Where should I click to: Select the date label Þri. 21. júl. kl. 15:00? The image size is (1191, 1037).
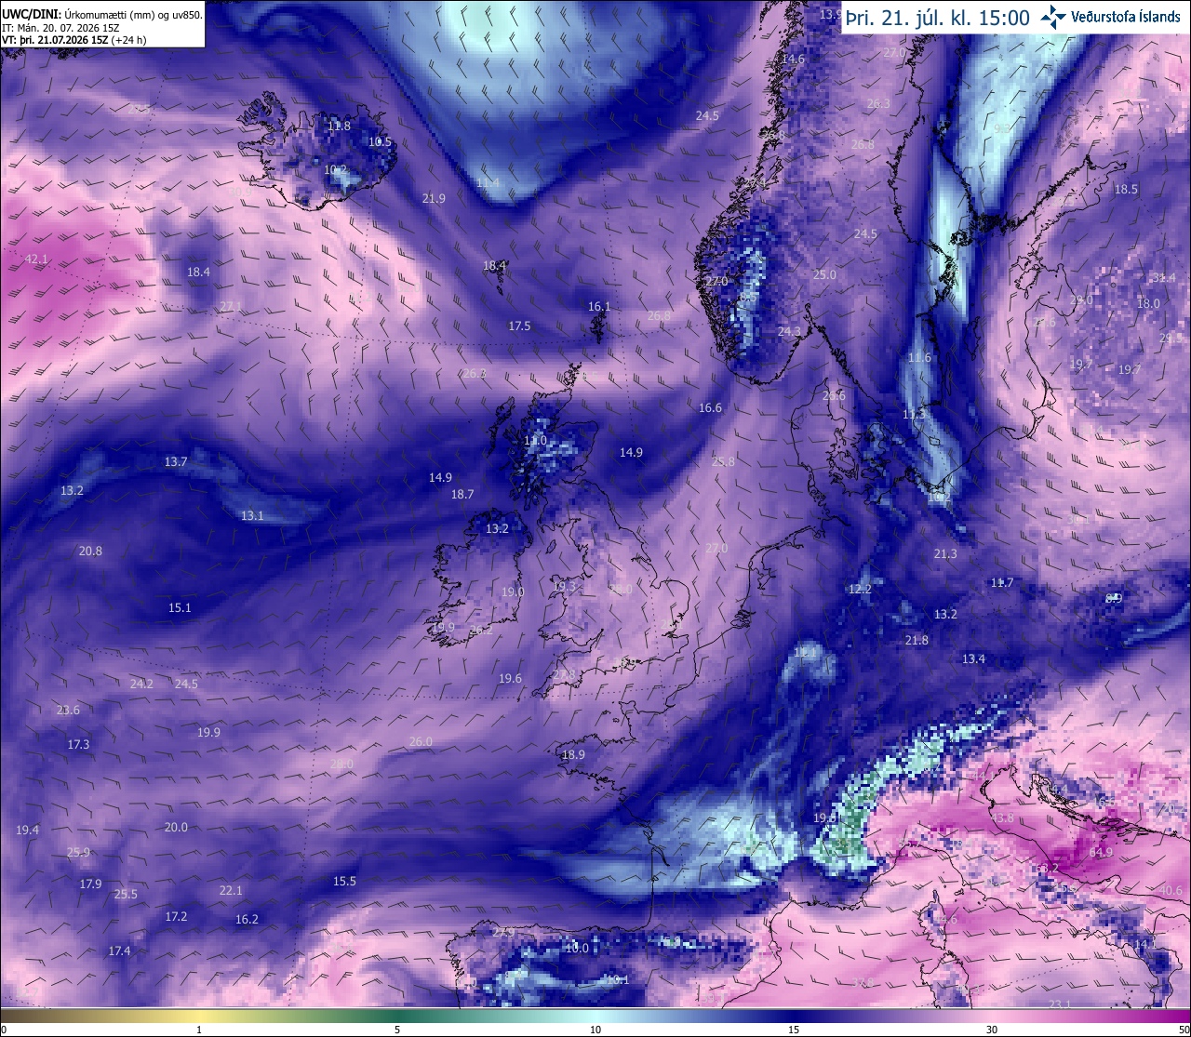tap(937, 18)
